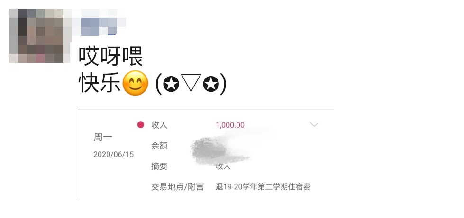Expand the transaction details chevron
The image size is (464, 218).
[314, 124]
